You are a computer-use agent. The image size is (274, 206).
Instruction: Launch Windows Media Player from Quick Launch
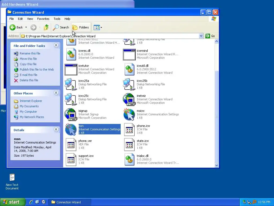(x=44, y=202)
